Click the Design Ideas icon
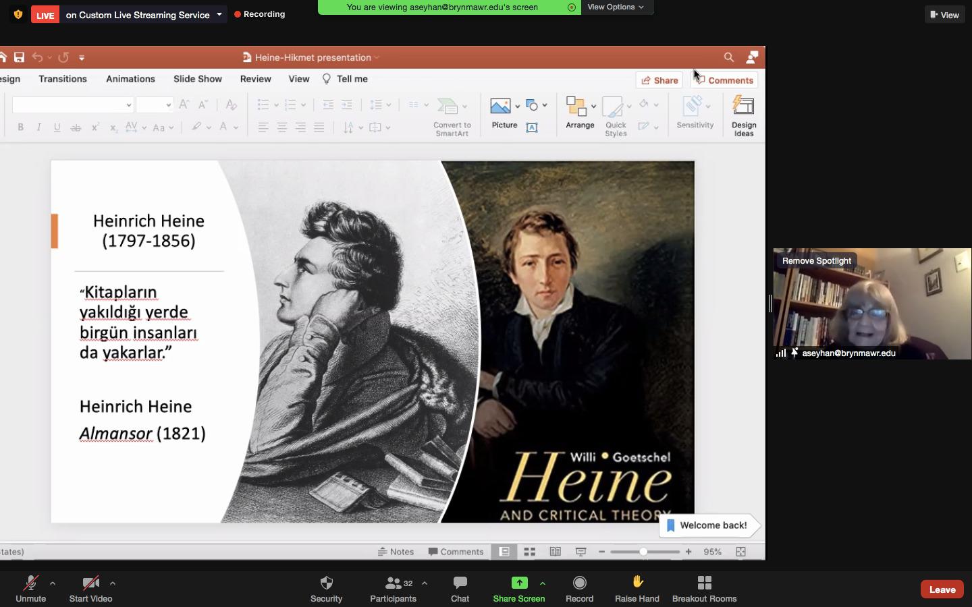Viewport: 972px width, 607px height. point(744,106)
